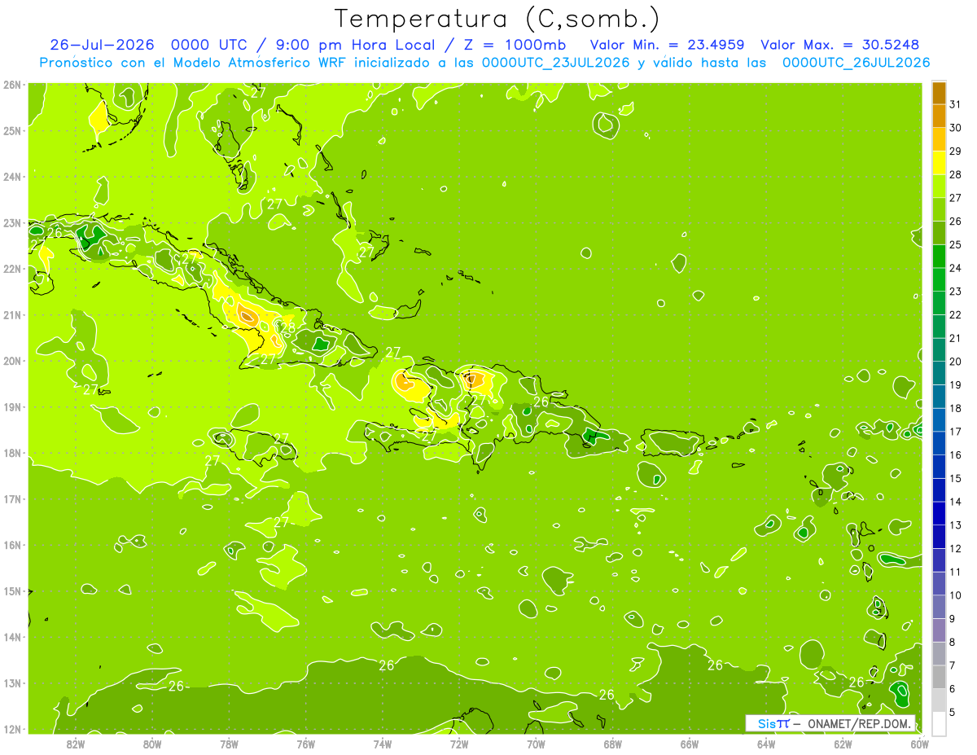The height and width of the screenshot is (755, 977).
Task: Pick the teal legend swatch between 19 and 20
Action: (x=939, y=373)
